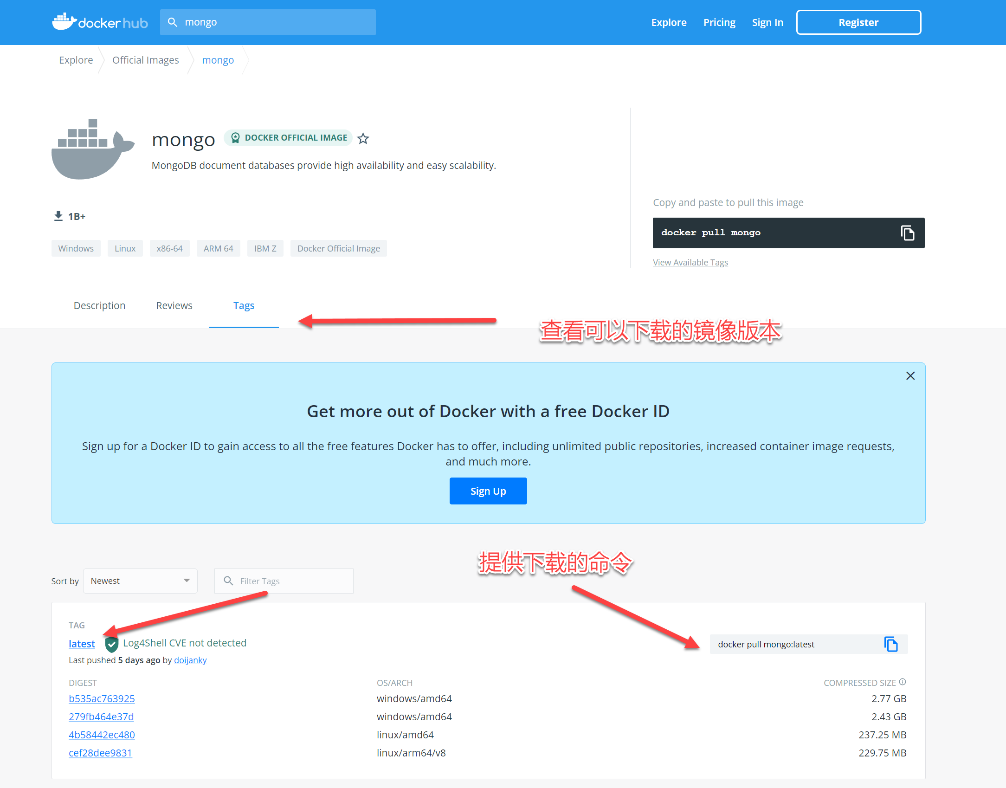Copy the docker pull mongo command
The width and height of the screenshot is (1006, 788).
[x=907, y=233]
